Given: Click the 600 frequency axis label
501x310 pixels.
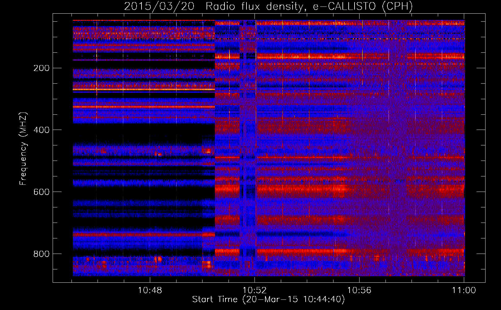Looking at the screenshot, I should click(41, 192).
